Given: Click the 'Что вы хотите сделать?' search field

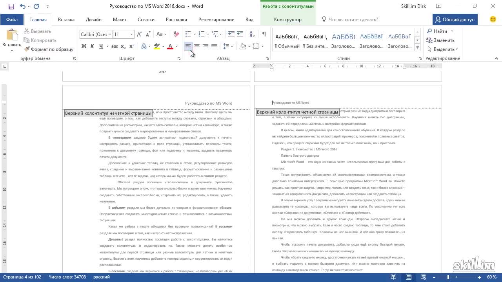Looking at the screenshot, I should [350, 20].
